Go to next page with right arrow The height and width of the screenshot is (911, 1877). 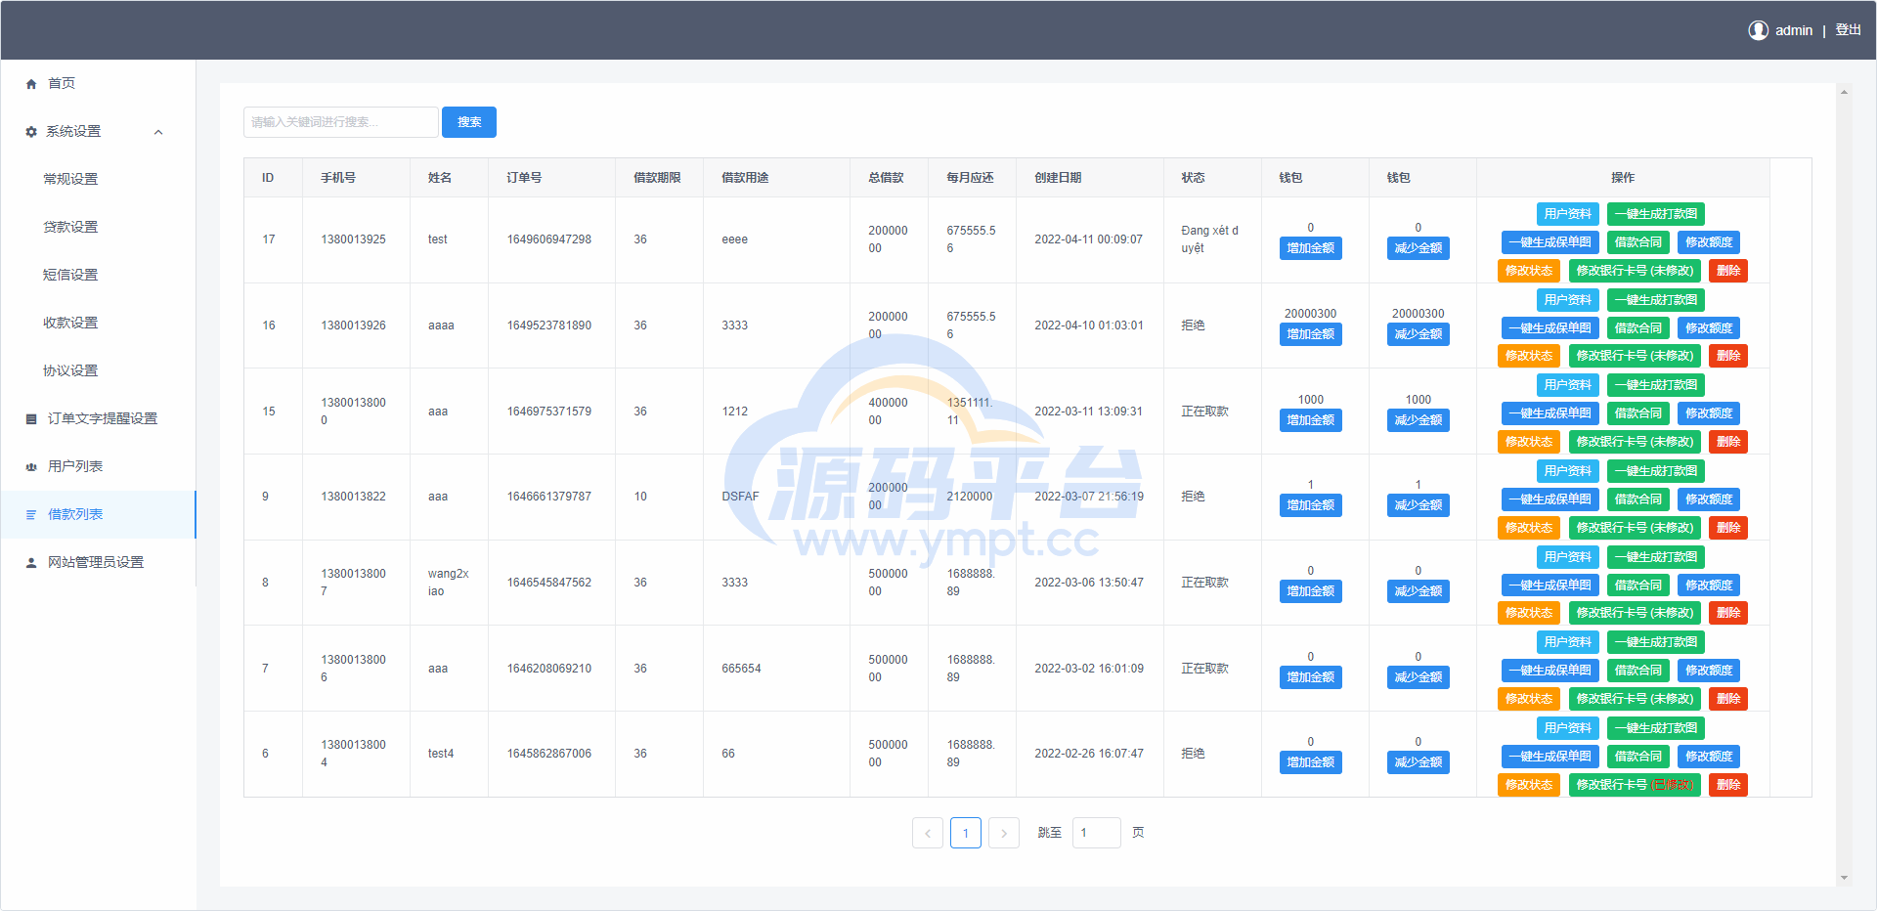(x=1003, y=833)
